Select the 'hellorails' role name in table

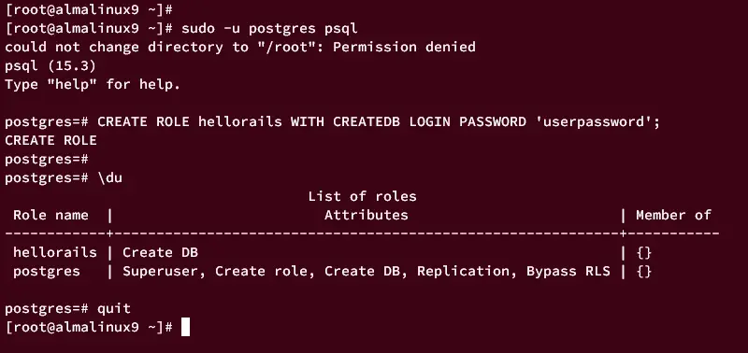tap(55, 252)
